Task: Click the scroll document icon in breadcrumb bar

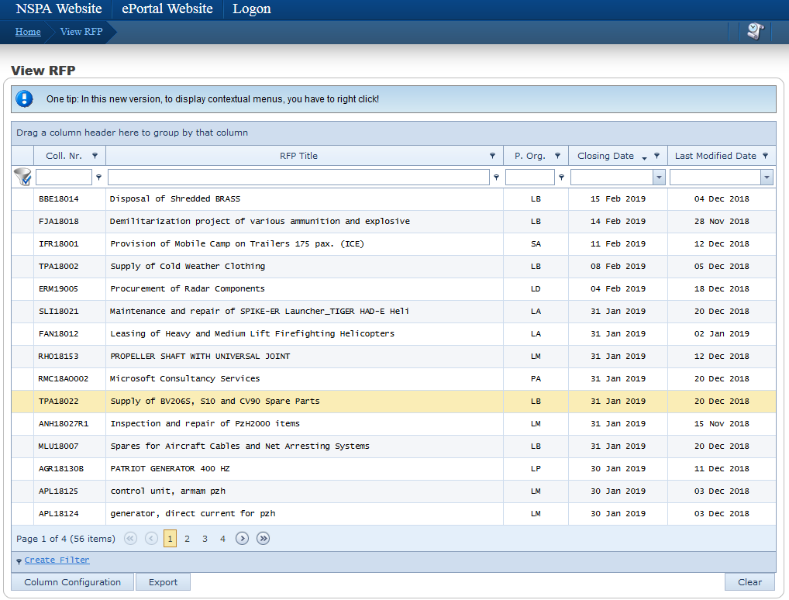Action: point(756,32)
